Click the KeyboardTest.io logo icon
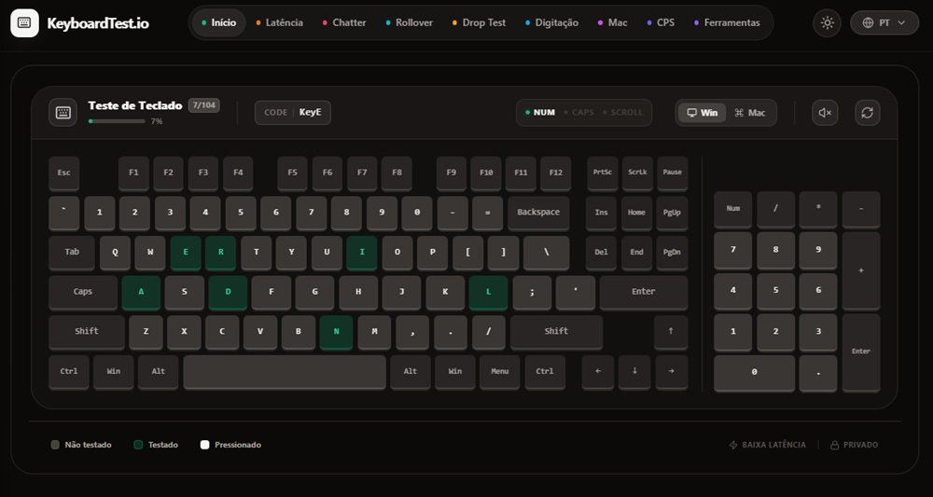 pos(24,22)
